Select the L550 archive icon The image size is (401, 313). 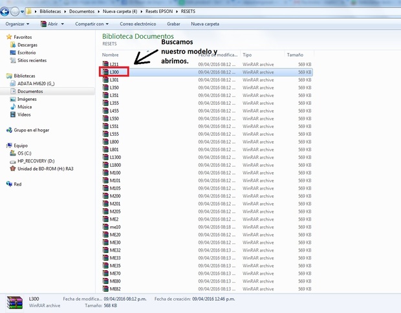pos(105,118)
